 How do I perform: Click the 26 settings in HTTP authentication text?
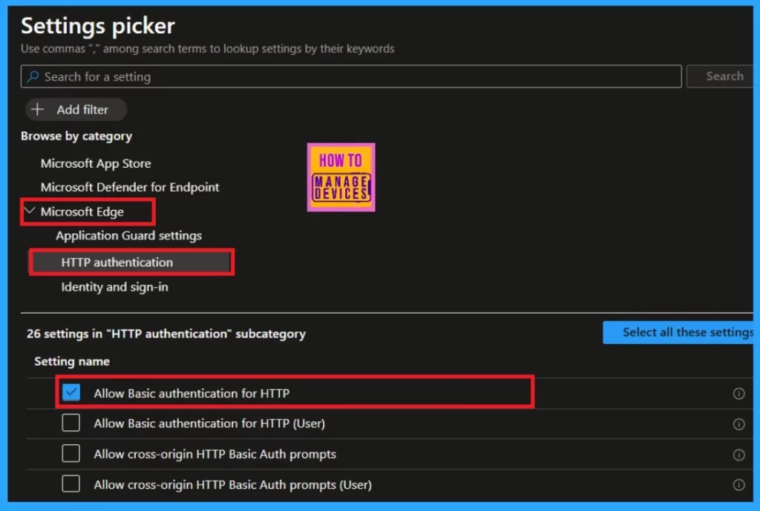(166, 334)
